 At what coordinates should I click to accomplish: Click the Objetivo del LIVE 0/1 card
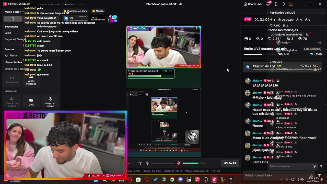click(x=282, y=67)
